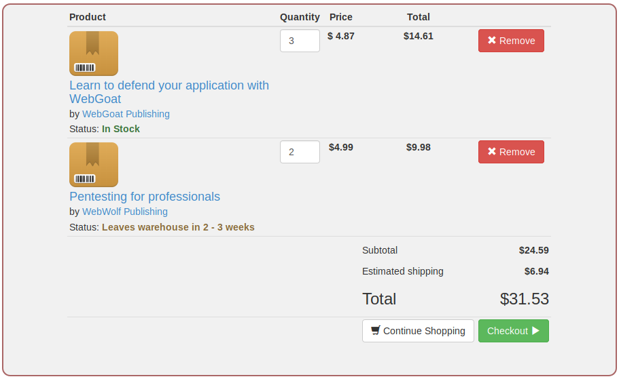Click the cart icon in Continue Shopping
The image size is (619, 379).
click(375, 331)
